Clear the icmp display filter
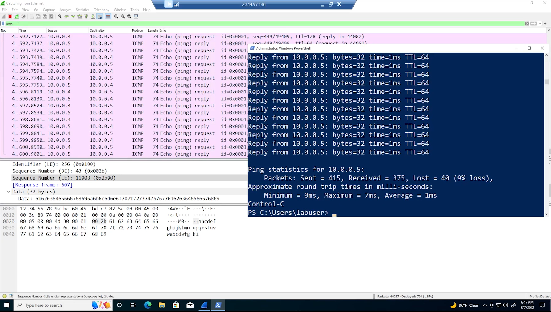Viewport: 551px width, 312px height. [x=527, y=24]
